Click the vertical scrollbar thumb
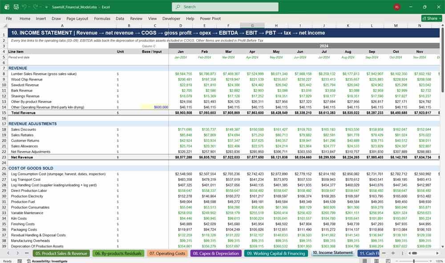Viewport: 445px width, 263px height. tap(442, 60)
